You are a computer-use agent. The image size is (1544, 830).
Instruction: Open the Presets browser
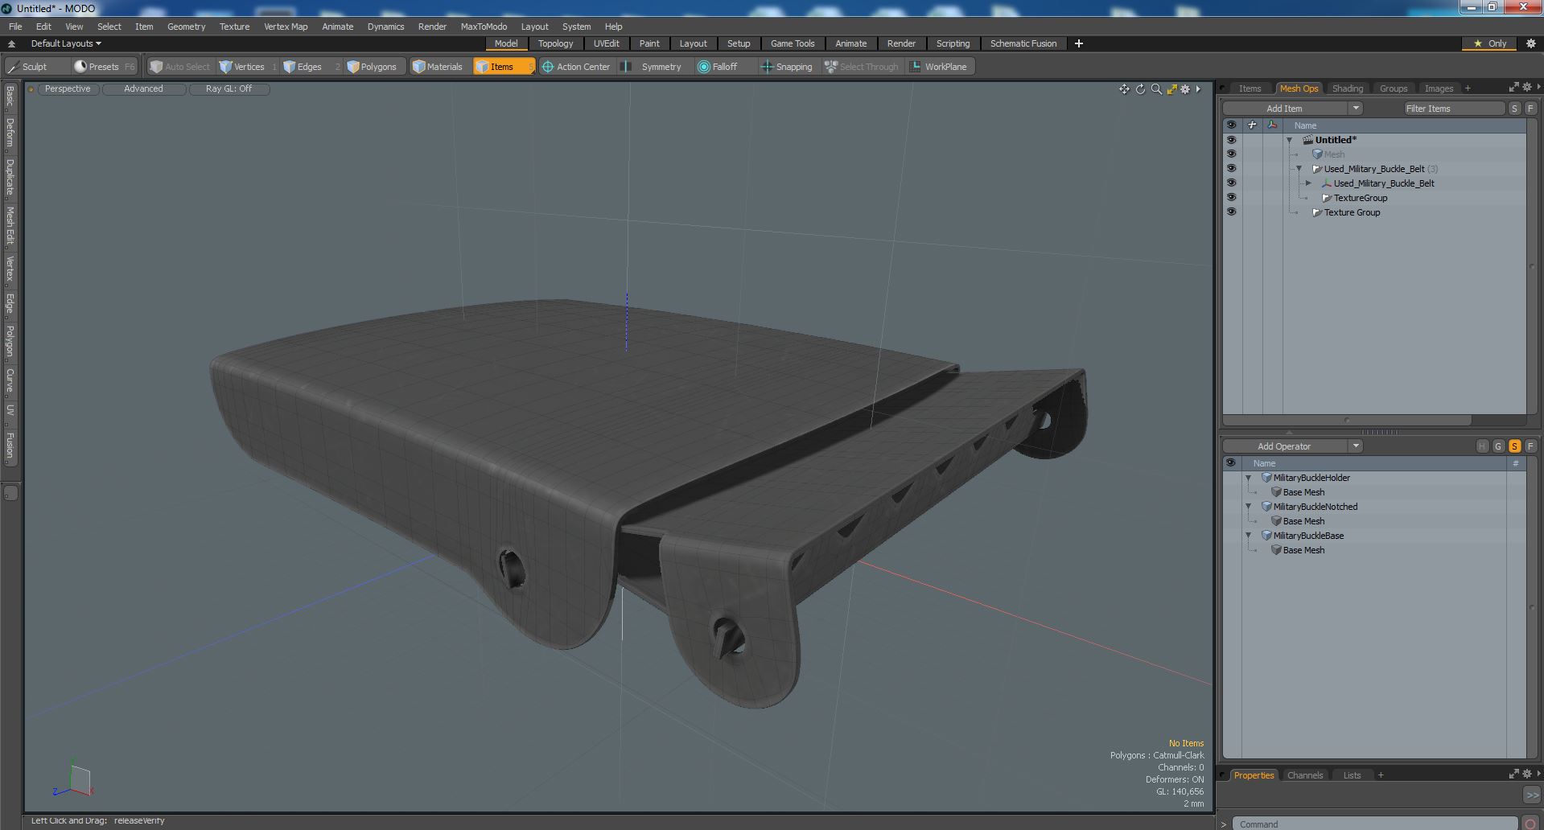[104, 67]
